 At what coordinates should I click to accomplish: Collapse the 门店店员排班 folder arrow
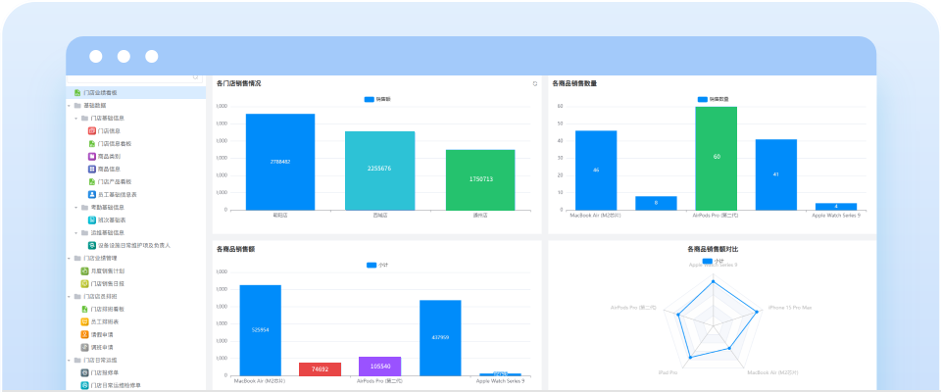(69, 297)
